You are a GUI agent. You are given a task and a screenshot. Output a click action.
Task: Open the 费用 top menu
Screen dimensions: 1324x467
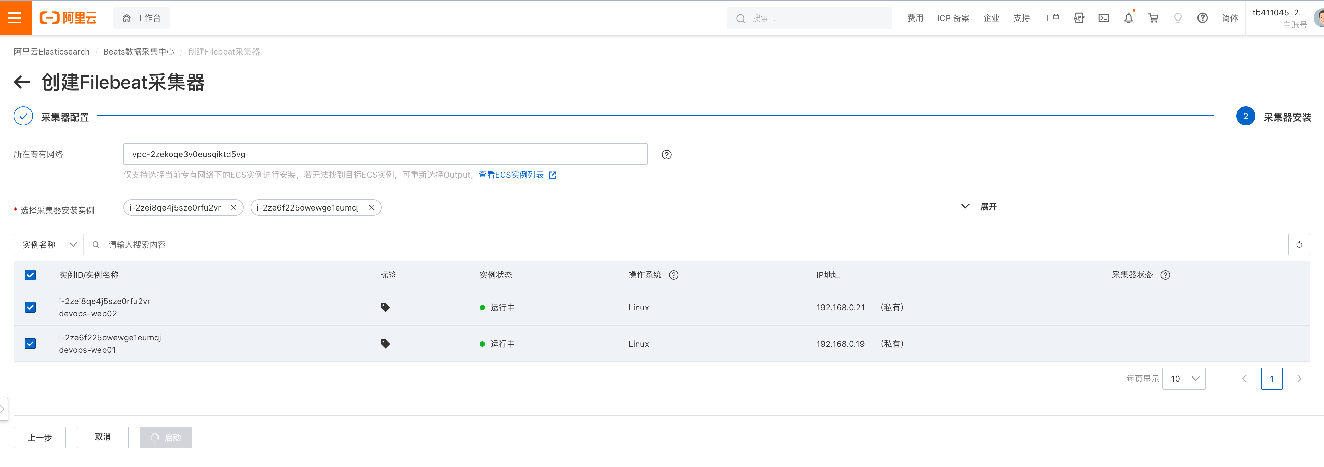pyautogui.click(x=915, y=19)
